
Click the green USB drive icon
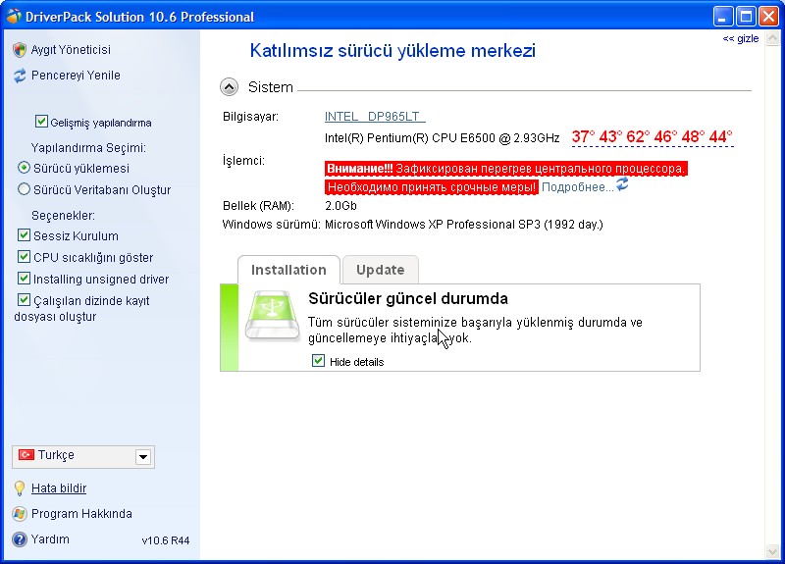click(x=272, y=315)
